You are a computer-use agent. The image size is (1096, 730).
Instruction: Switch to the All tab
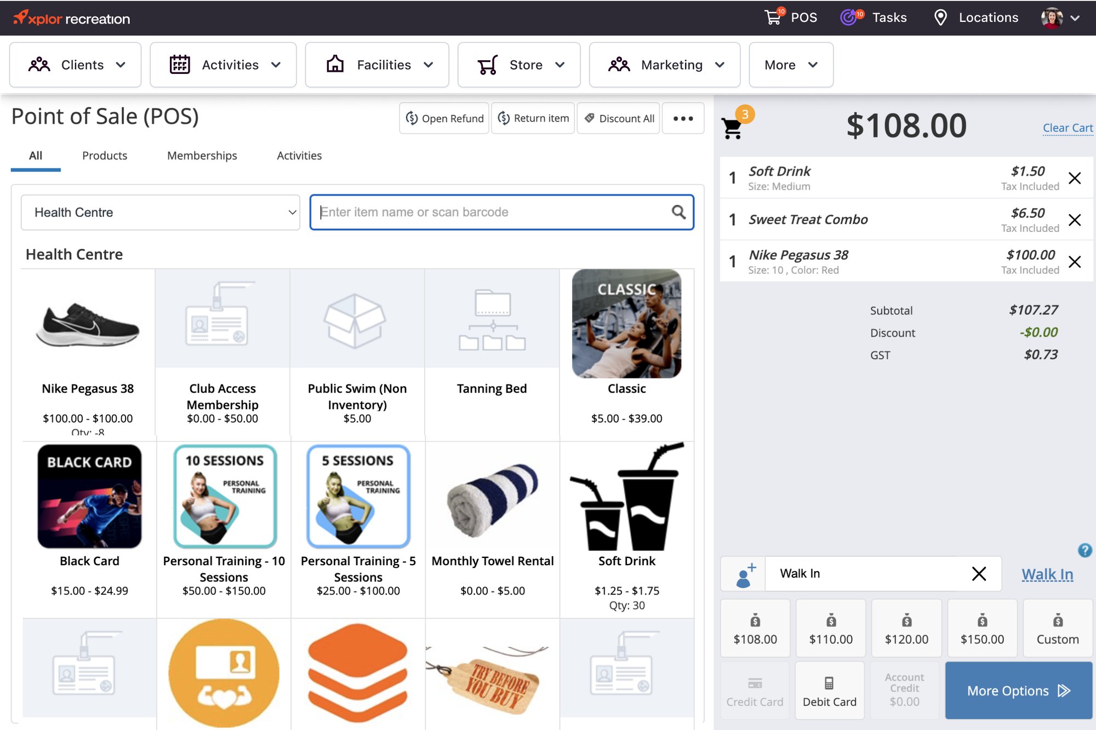36,156
